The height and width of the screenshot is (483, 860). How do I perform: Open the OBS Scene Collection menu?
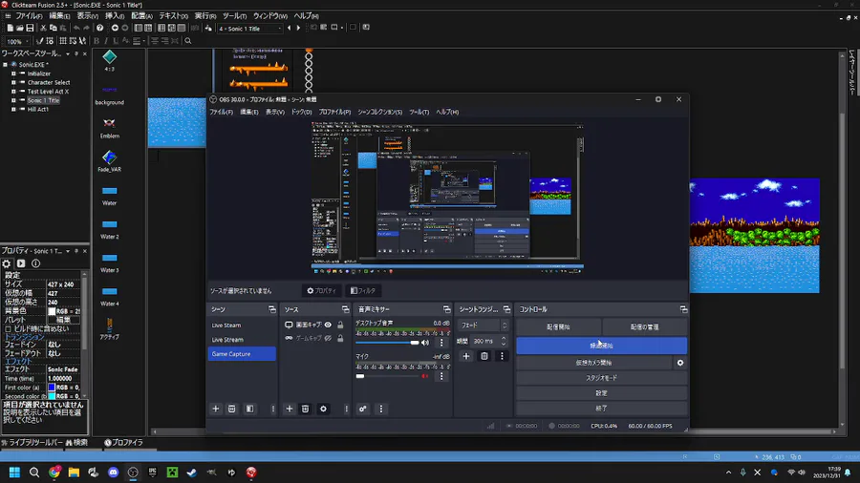[380, 112]
